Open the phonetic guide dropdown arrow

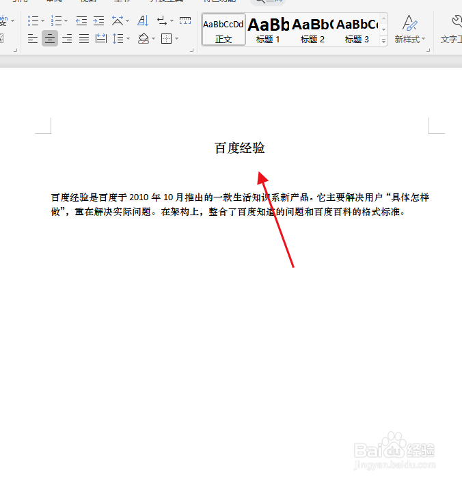coord(12,21)
